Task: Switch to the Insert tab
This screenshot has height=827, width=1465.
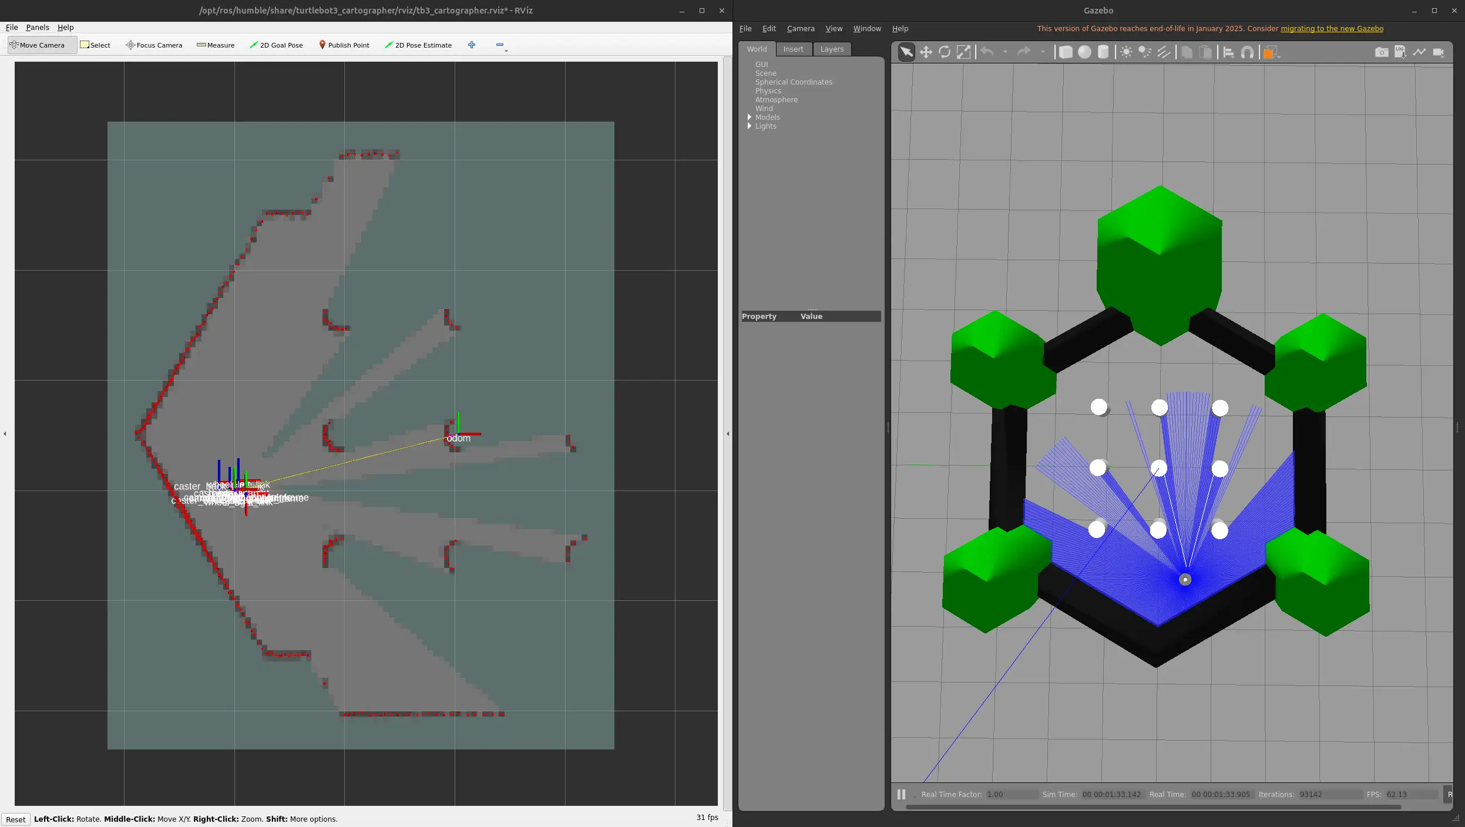Action: 793,49
